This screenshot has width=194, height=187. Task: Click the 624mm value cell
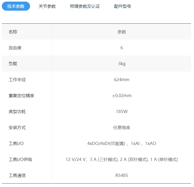coord(122,80)
